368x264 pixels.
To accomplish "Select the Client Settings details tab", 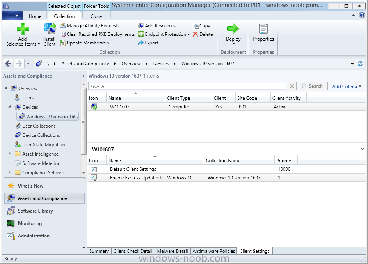I will point(255,251).
